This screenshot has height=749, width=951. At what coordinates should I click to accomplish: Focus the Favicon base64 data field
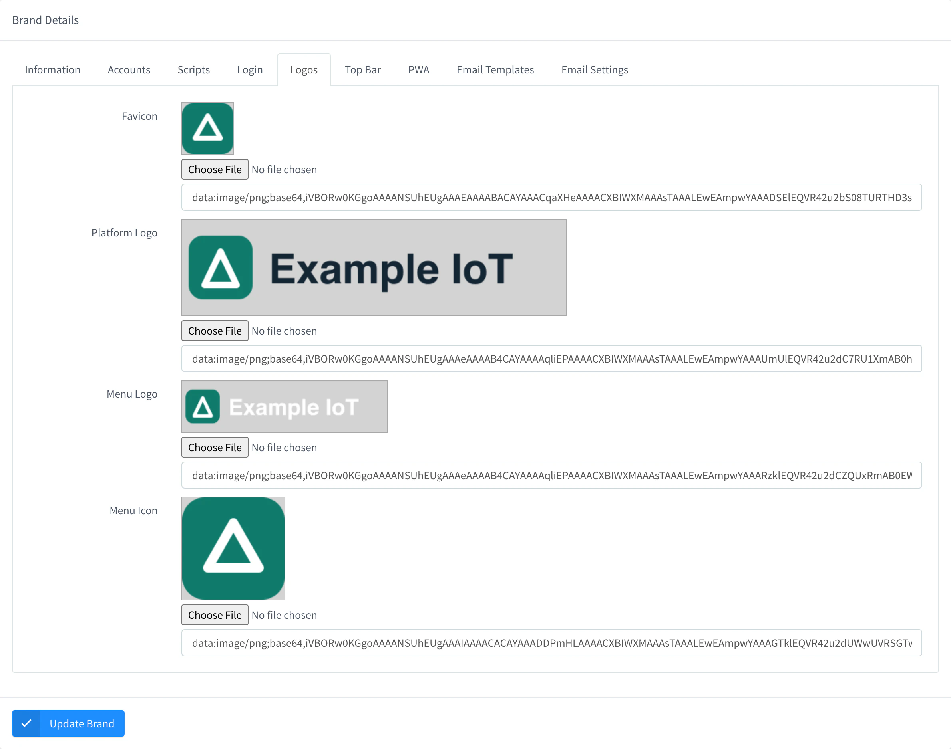552,197
